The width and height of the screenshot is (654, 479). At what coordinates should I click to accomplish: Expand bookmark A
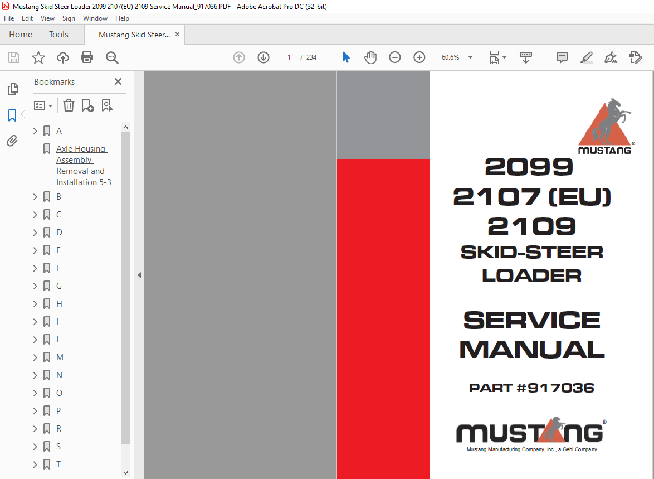(x=35, y=131)
